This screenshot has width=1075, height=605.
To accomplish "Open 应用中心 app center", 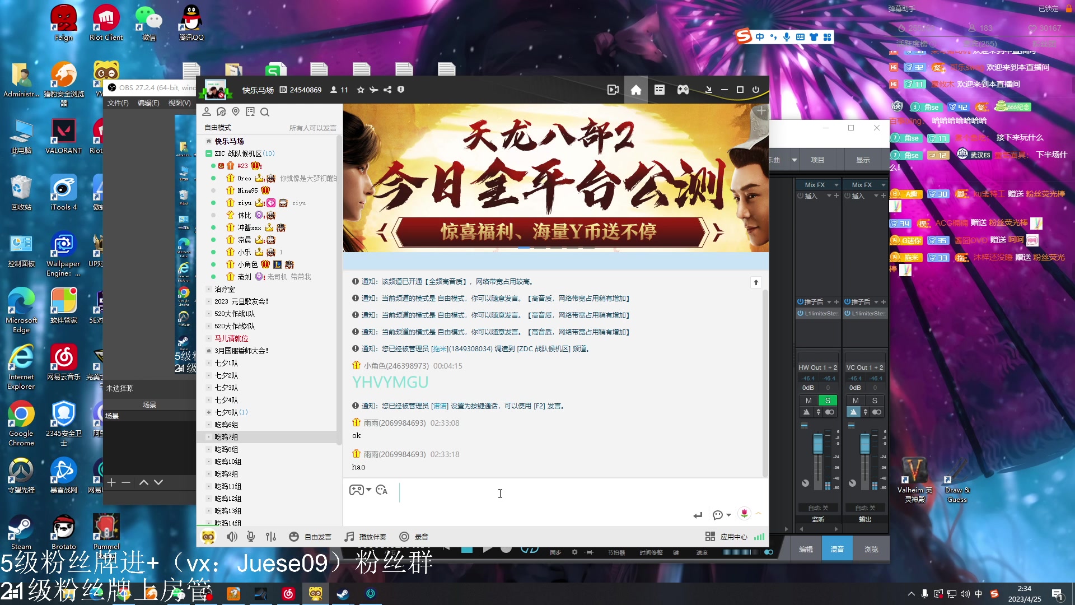I will (727, 537).
